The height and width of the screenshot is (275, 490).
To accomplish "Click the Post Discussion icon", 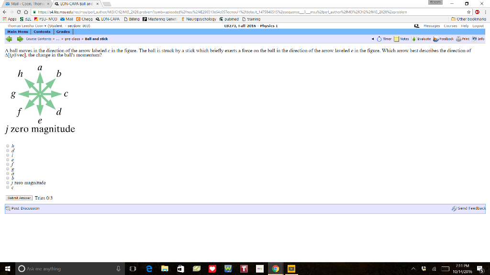I will click(x=8, y=208).
